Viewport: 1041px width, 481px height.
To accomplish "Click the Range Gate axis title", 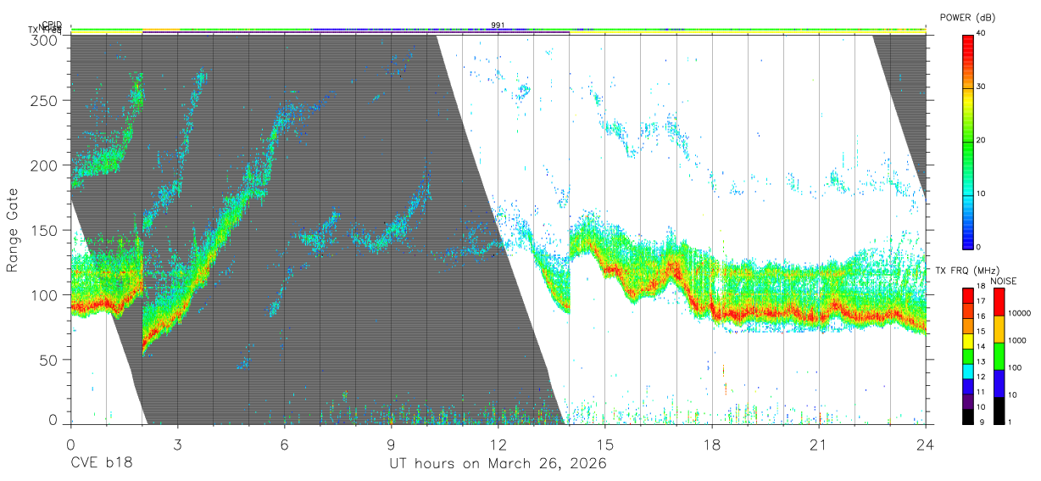I will click(x=13, y=229).
